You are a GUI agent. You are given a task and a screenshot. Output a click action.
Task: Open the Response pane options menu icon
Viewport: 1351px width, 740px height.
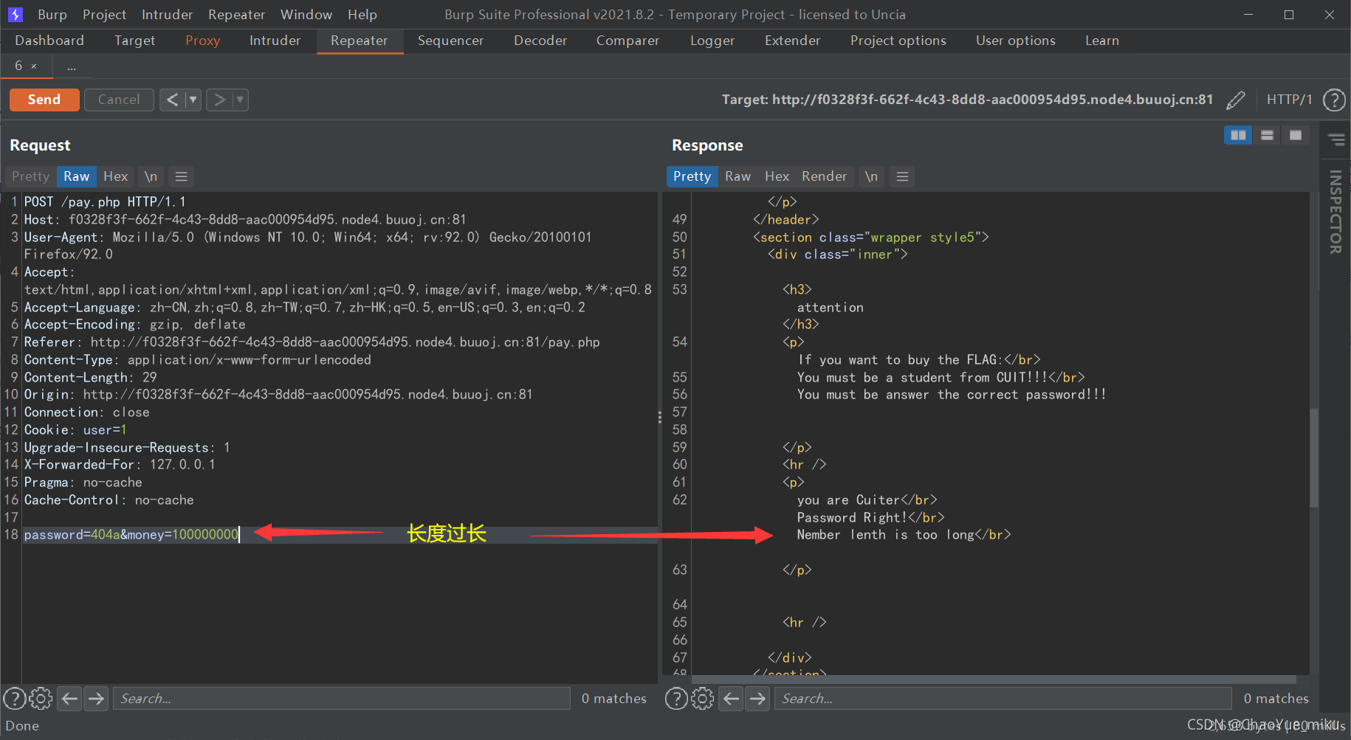click(902, 176)
